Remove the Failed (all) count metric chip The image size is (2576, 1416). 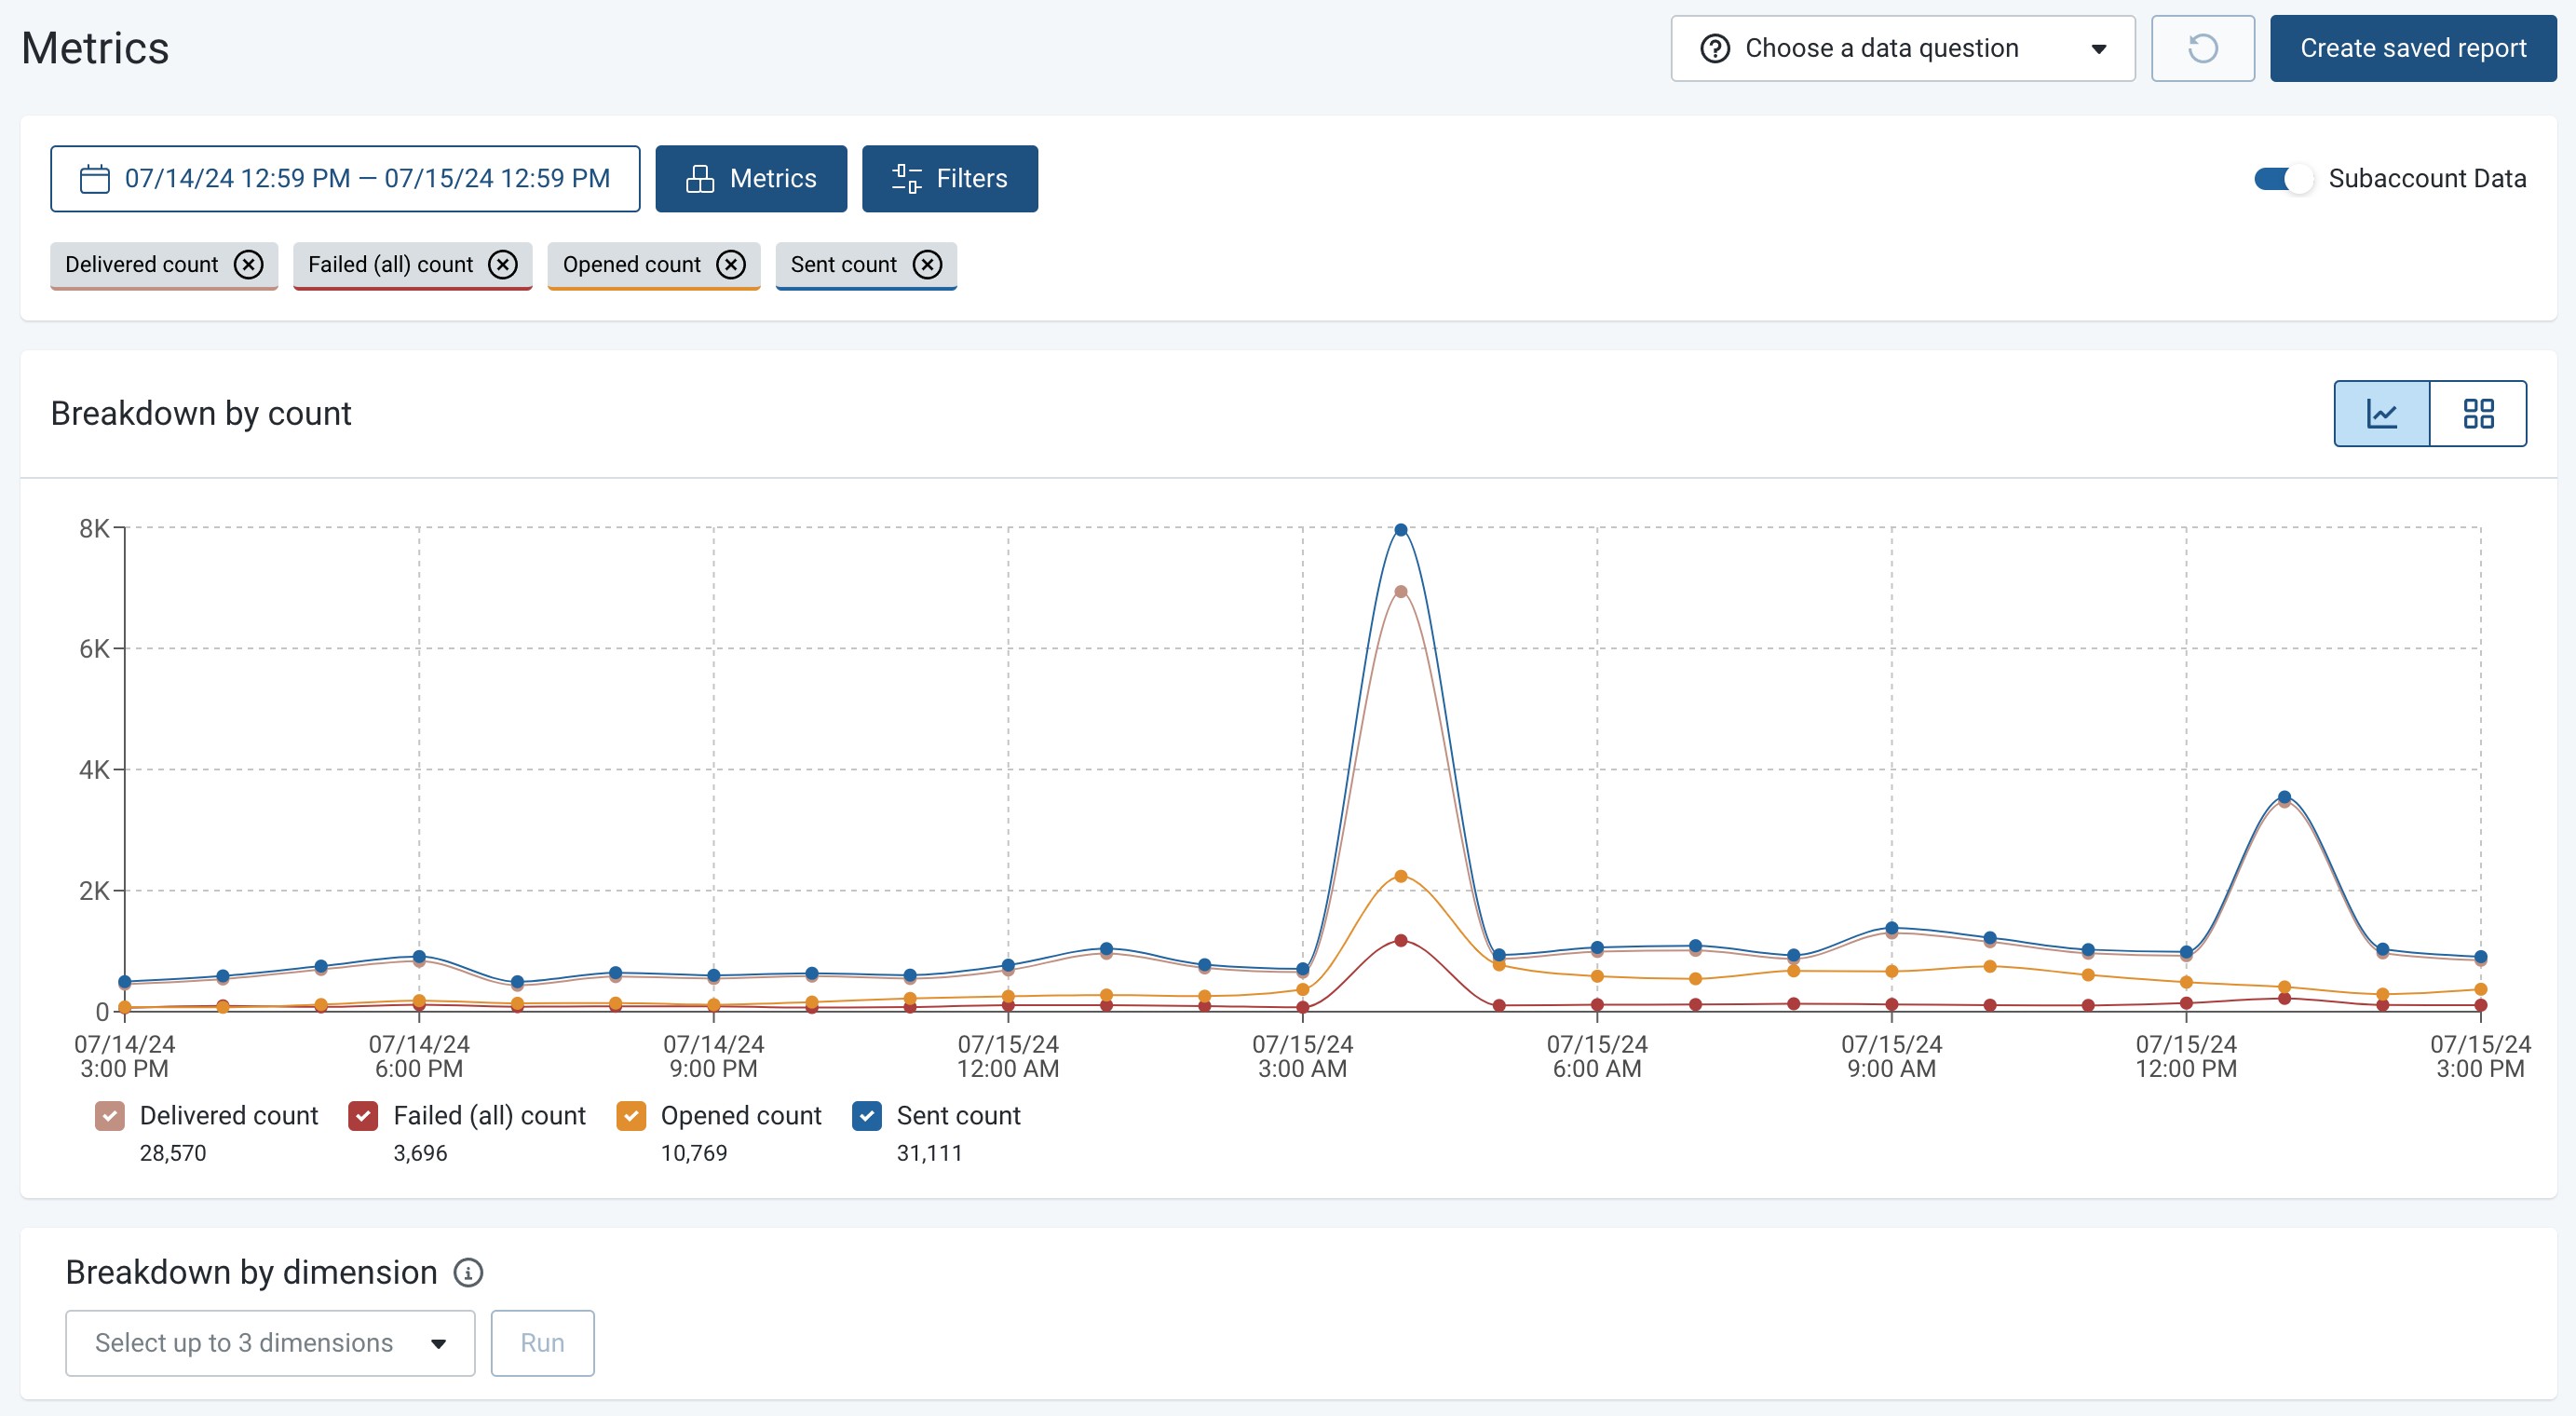[x=503, y=264]
